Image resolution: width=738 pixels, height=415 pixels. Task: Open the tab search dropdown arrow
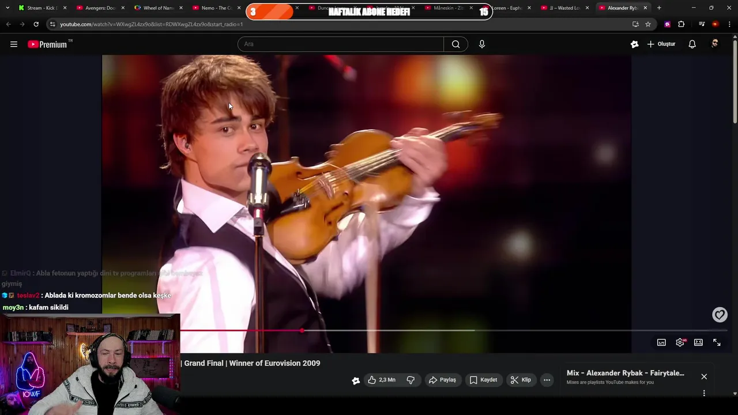[7, 8]
